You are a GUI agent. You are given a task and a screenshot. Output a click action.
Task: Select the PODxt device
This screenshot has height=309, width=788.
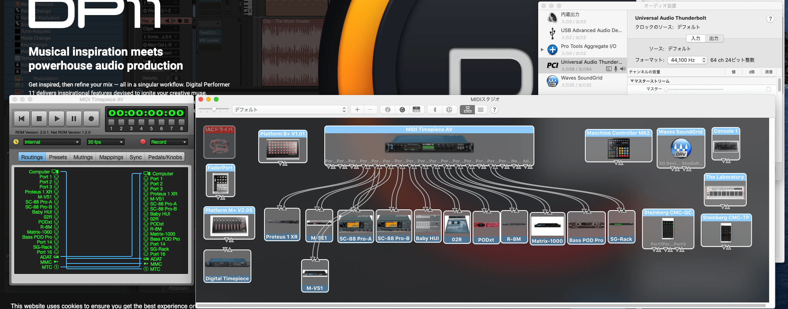coord(486,227)
